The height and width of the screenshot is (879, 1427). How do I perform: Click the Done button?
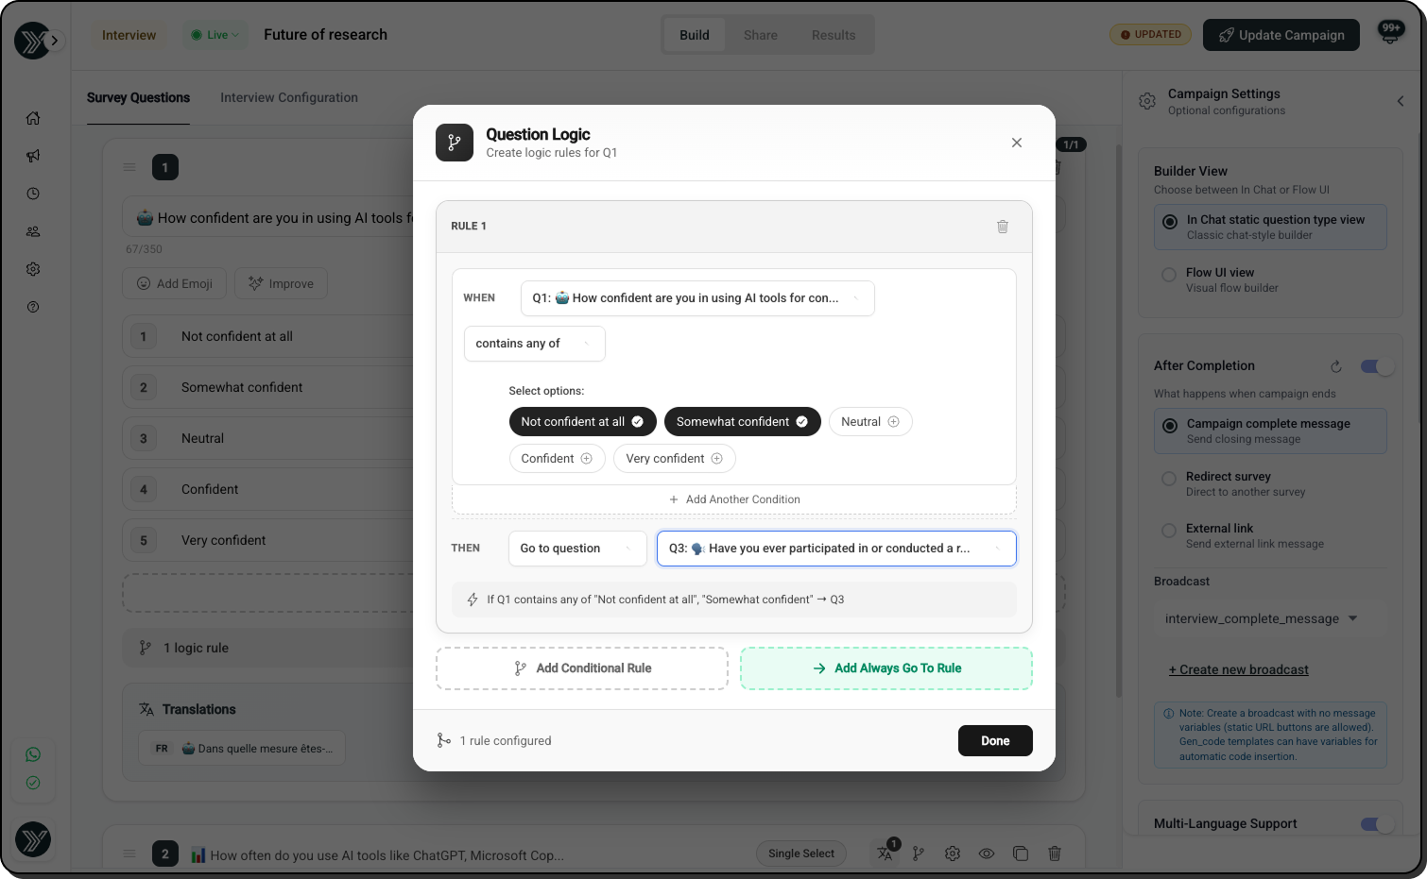994,741
